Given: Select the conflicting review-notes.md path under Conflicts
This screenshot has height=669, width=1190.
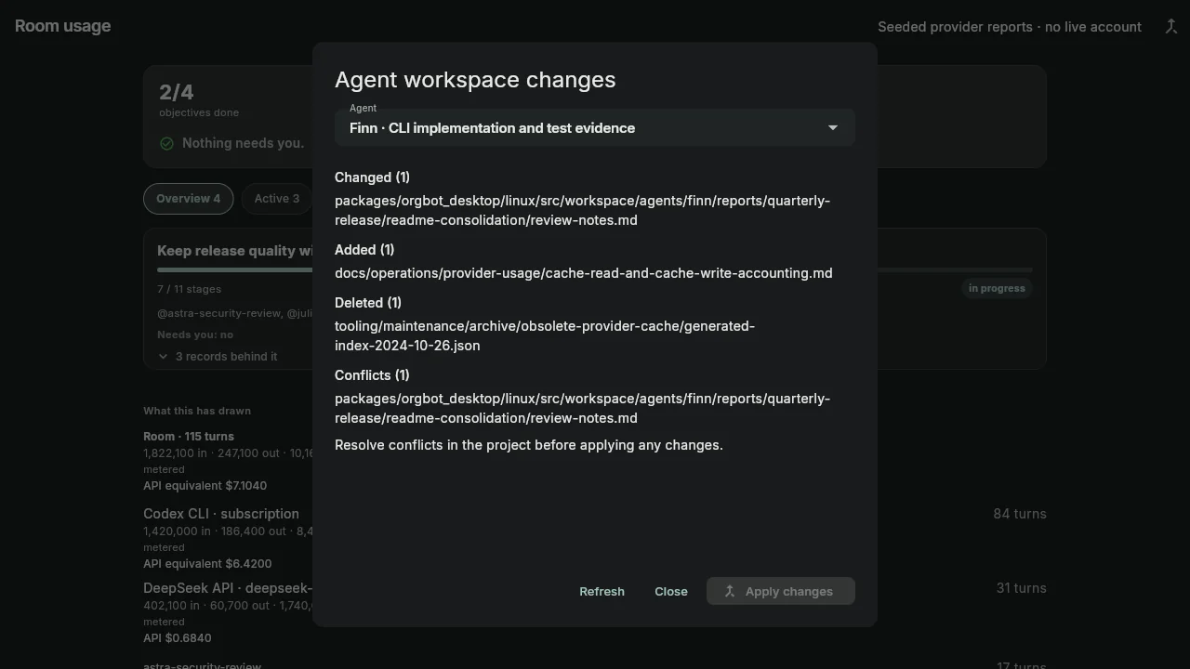Looking at the screenshot, I should click(583, 408).
